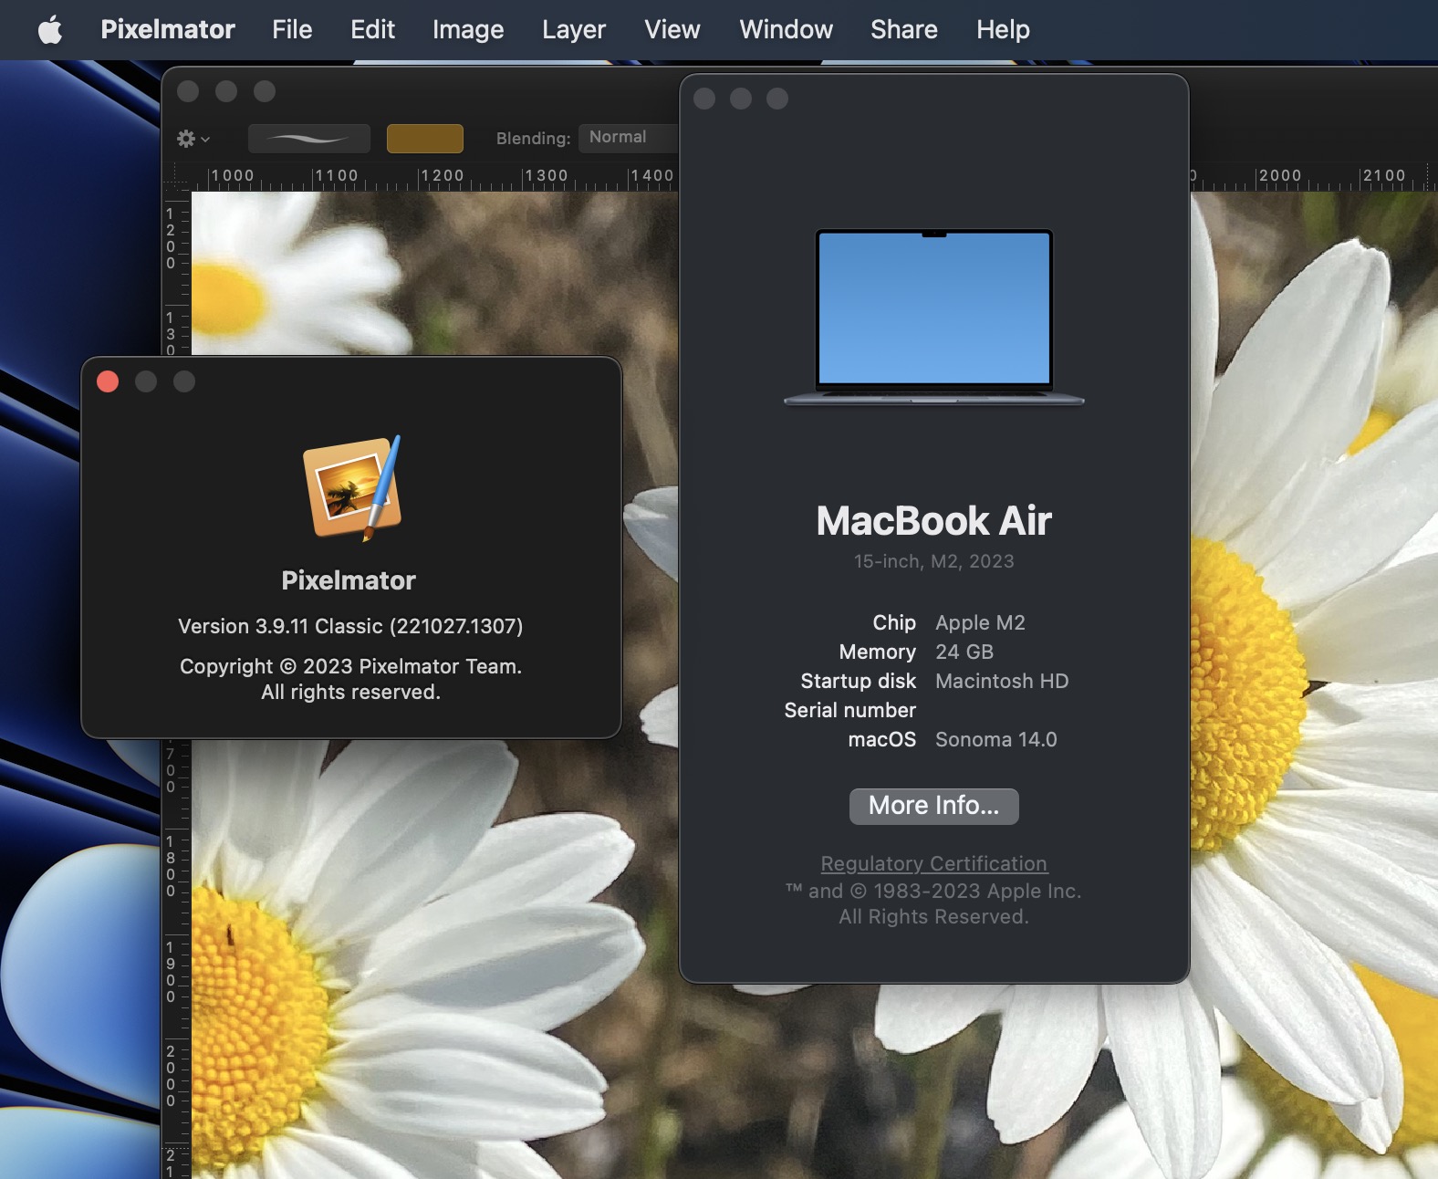The image size is (1438, 1179).
Task: Open the Window menu
Action: coord(786,29)
